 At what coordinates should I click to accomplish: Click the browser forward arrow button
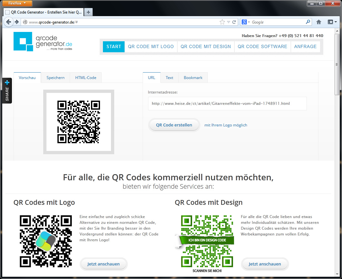17,22
